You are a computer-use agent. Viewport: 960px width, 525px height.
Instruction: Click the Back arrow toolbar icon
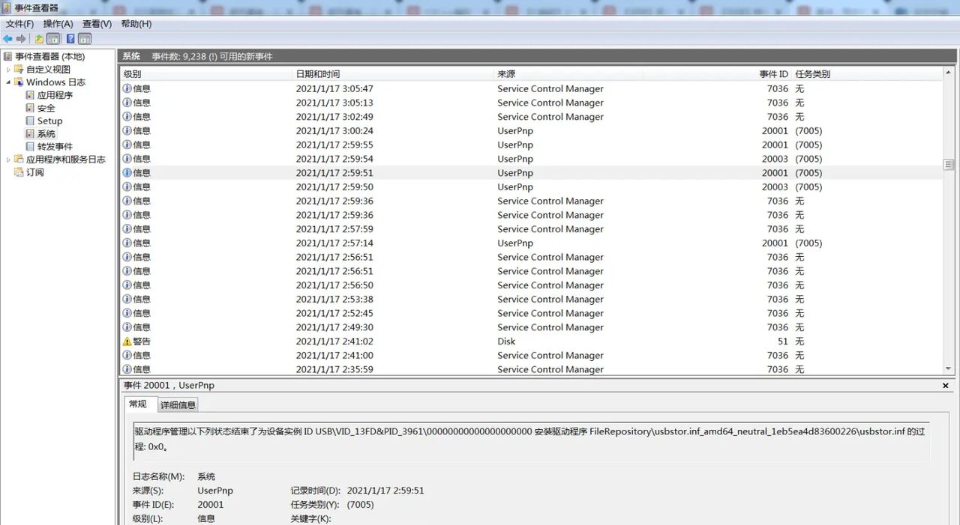click(x=8, y=39)
